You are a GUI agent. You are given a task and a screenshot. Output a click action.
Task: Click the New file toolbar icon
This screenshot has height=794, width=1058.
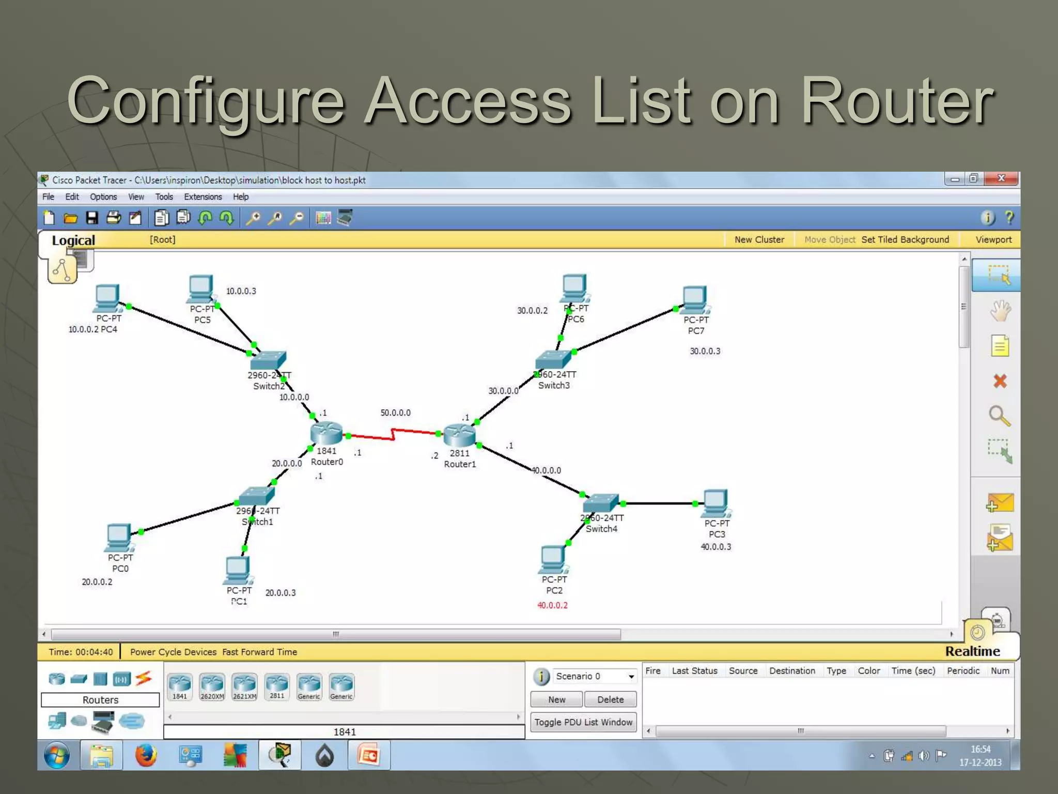click(x=50, y=218)
